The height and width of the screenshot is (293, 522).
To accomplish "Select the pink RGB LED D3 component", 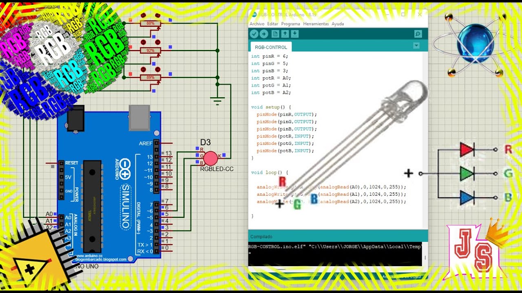I will tap(210, 159).
